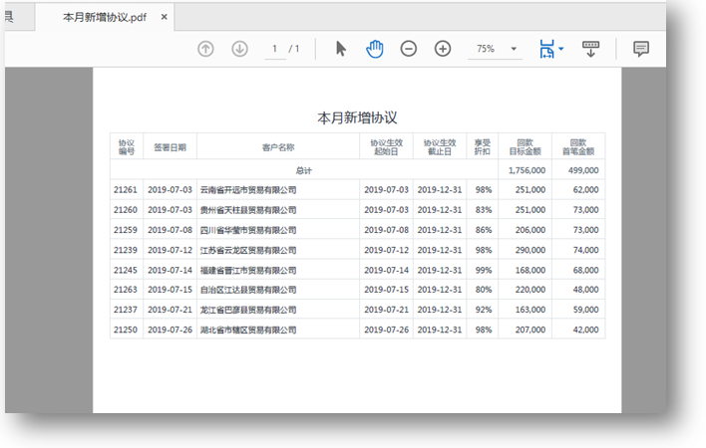
Task: Click the scrolling mode keyboard-arrow icon
Action: [x=590, y=49]
